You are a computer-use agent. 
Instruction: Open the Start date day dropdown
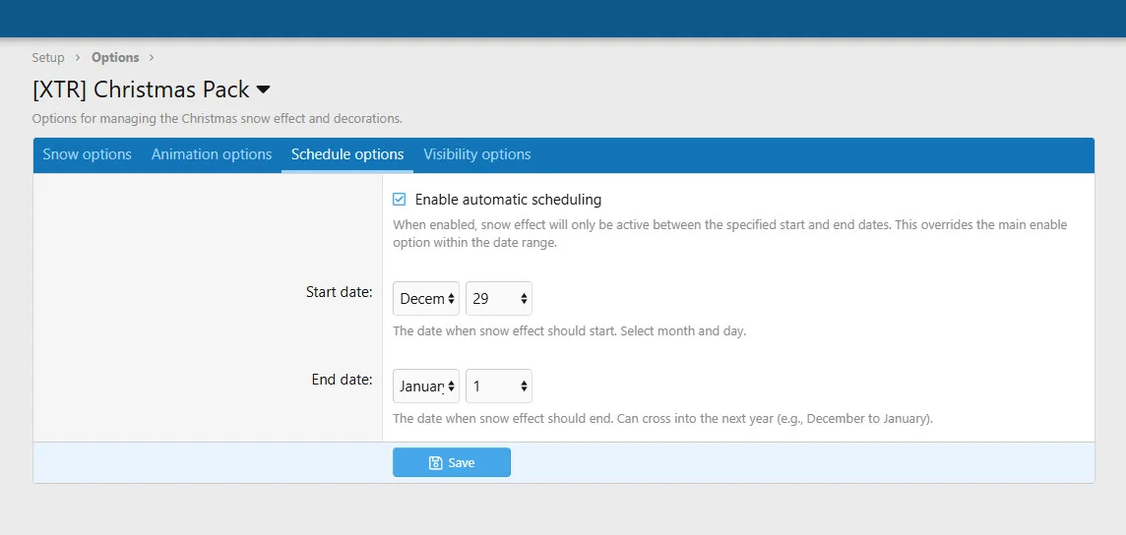tap(499, 298)
